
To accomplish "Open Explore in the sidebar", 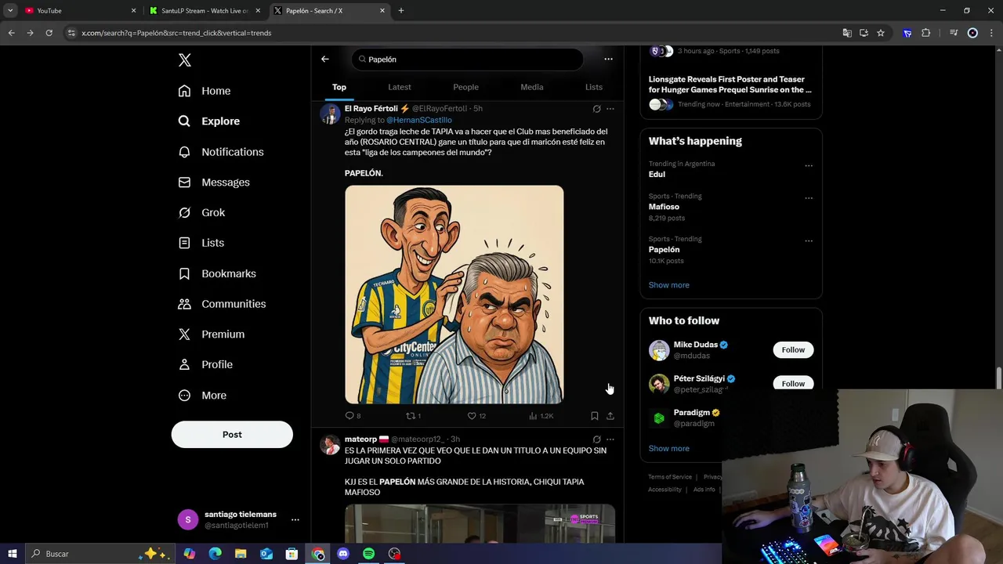I will coord(209,121).
